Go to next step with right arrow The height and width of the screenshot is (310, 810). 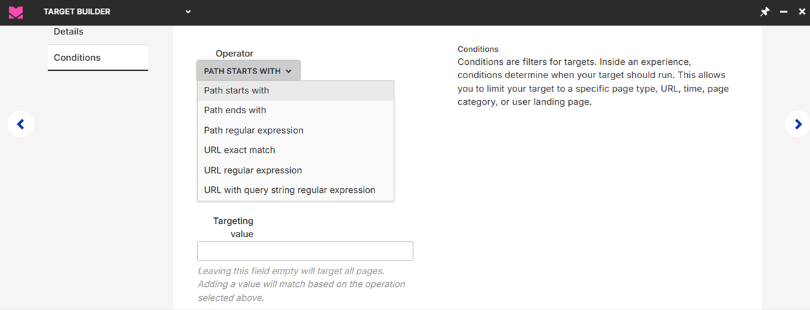tap(797, 124)
